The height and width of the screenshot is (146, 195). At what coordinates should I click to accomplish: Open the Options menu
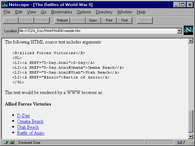(x=84, y=12)
